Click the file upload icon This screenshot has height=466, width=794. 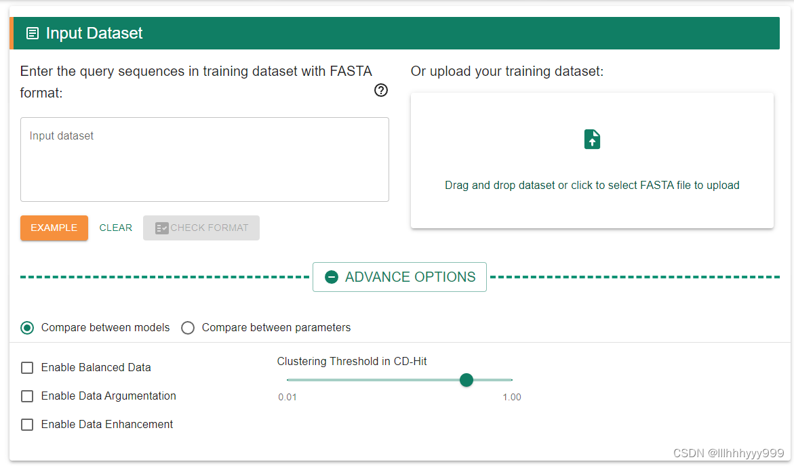pos(592,139)
